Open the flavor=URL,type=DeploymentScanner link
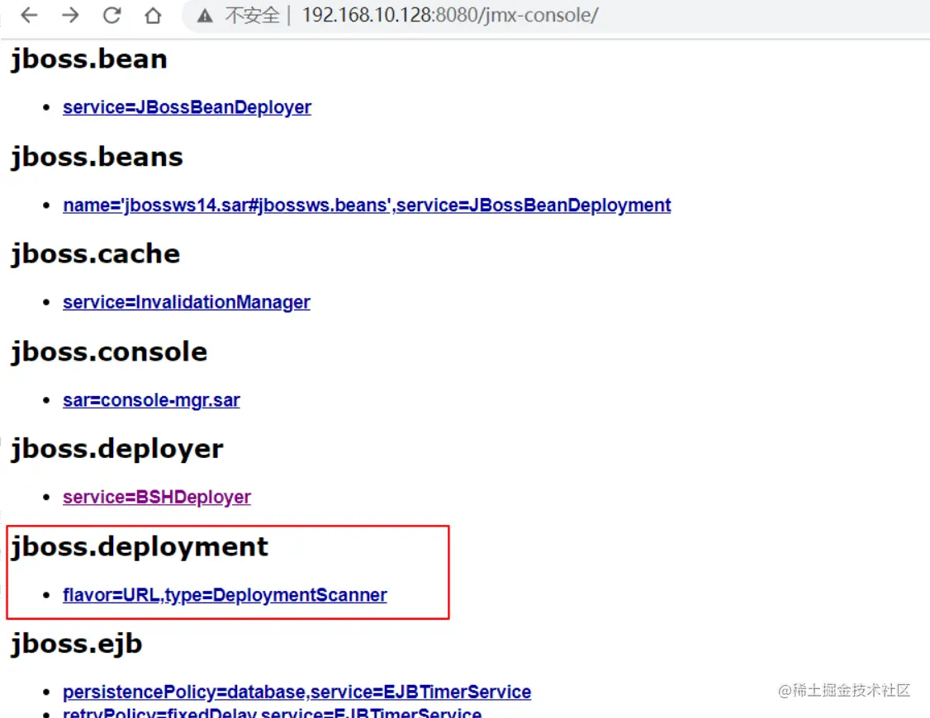This screenshot has width=930, height=718. 225,595
